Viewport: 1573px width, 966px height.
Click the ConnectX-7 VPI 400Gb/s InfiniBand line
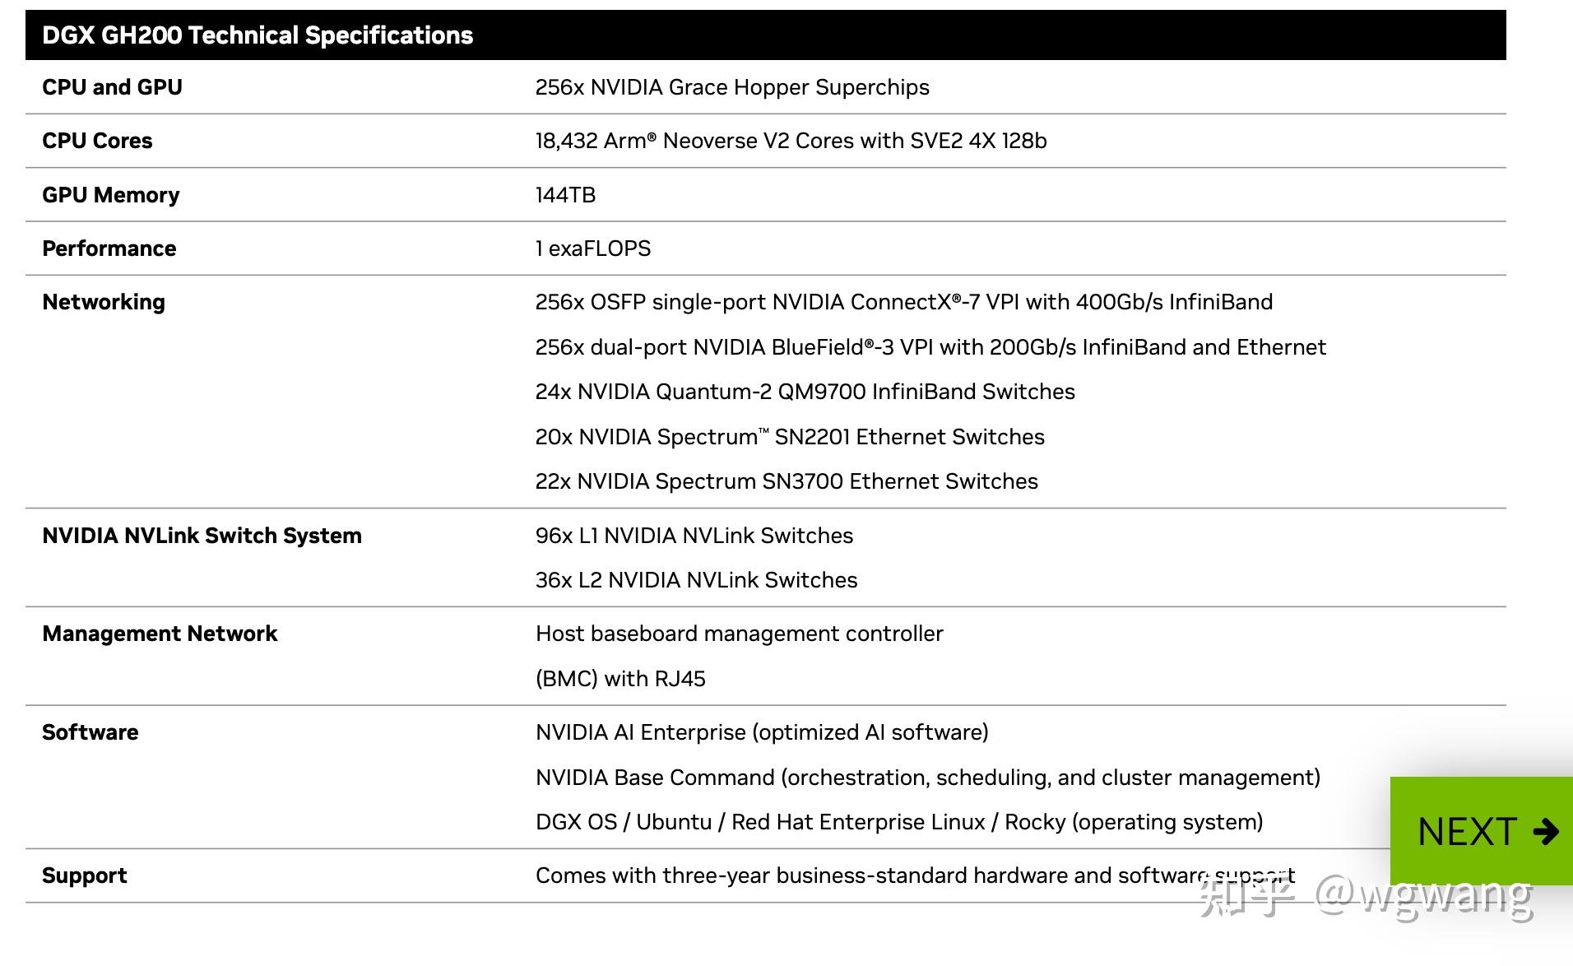pyautogui.click(x=903, y=302)
